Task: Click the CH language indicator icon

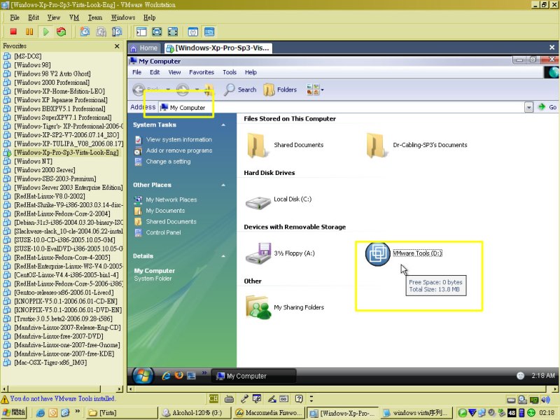Action: coord(213,399)
